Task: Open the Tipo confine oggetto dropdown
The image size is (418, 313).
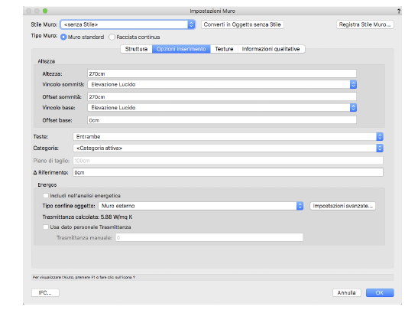Action: coord(201,206)
